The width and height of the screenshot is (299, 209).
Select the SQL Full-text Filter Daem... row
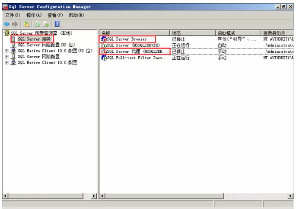pyautogui.click(x=197, y=58)
